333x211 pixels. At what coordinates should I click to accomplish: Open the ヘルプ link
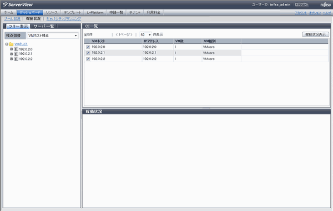[x=327, y=13]
